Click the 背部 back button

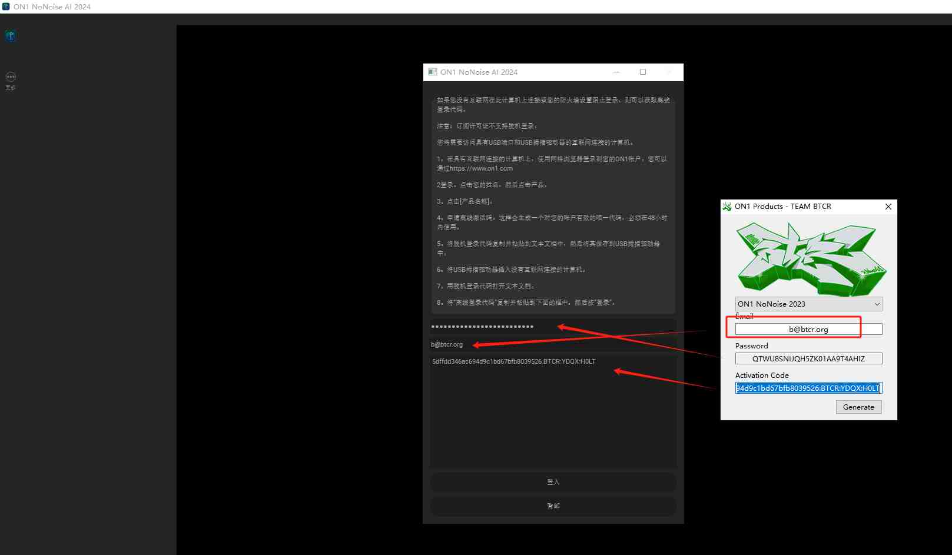pyautogui.click(x=552, y=505)
